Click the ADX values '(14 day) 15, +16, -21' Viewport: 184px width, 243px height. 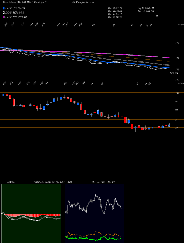coord(103,182)
